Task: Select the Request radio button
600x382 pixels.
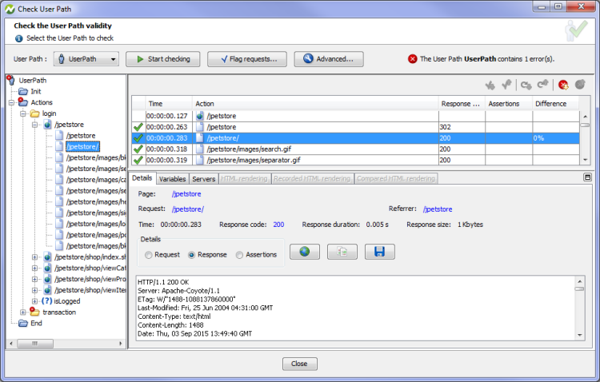Action: coord(149,255)
